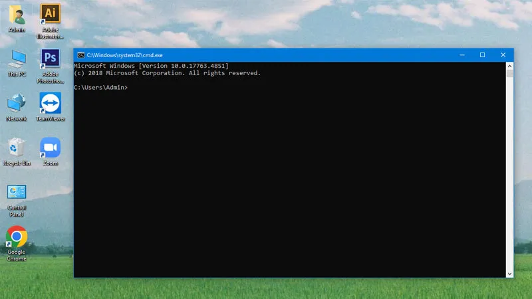
Task: Select Control Panel desktop icon
Action: pos(17,201)
